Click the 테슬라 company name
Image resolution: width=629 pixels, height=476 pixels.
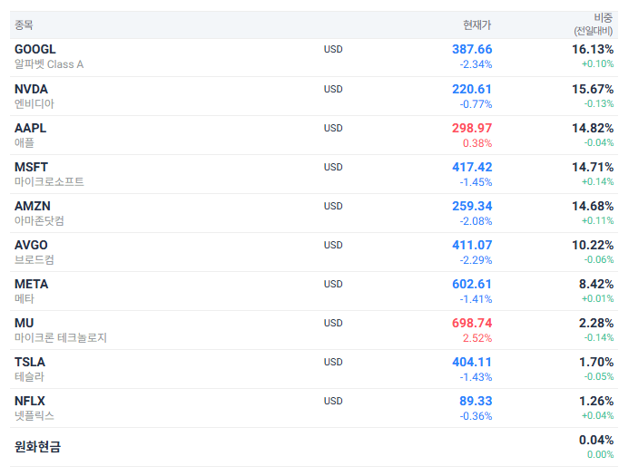coord(29,376)
